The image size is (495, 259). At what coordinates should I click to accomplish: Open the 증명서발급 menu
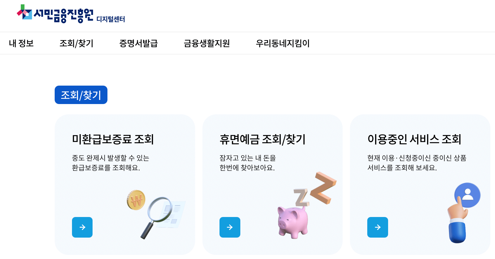pyautogui.click(x=139, y=43)
